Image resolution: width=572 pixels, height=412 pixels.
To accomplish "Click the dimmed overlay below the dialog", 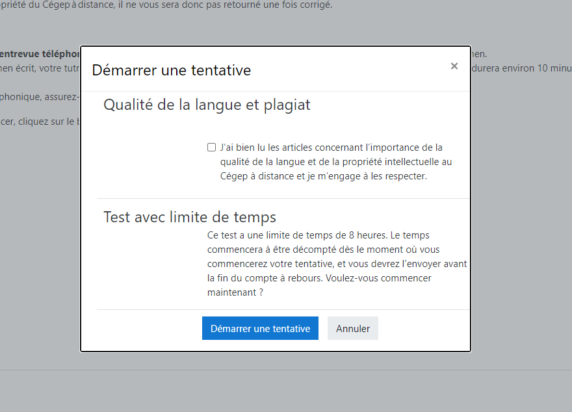I will [286, 387].
